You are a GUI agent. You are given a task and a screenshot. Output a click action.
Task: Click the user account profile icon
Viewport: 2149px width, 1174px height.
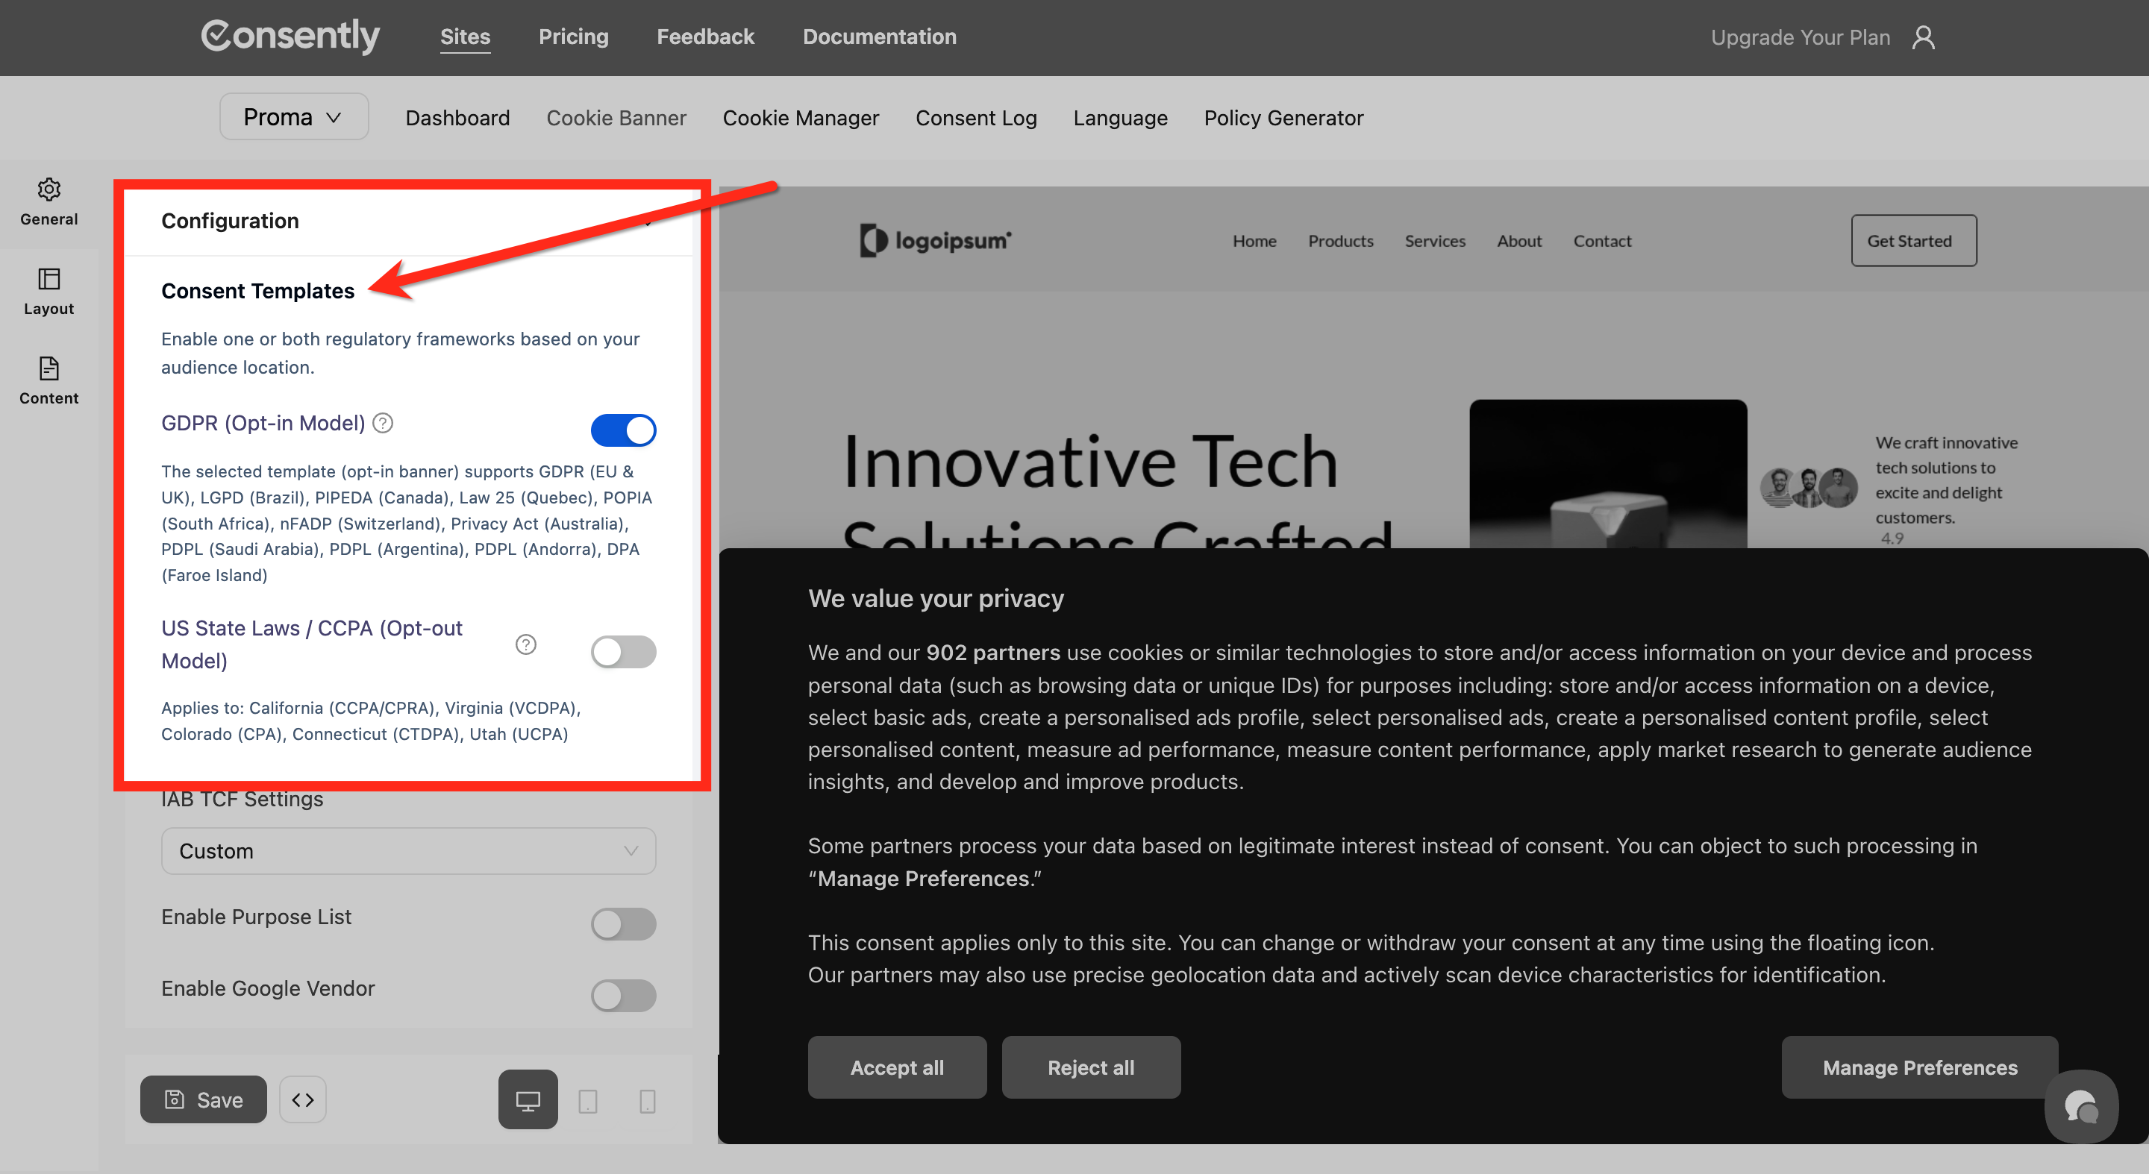(1923, 37)
